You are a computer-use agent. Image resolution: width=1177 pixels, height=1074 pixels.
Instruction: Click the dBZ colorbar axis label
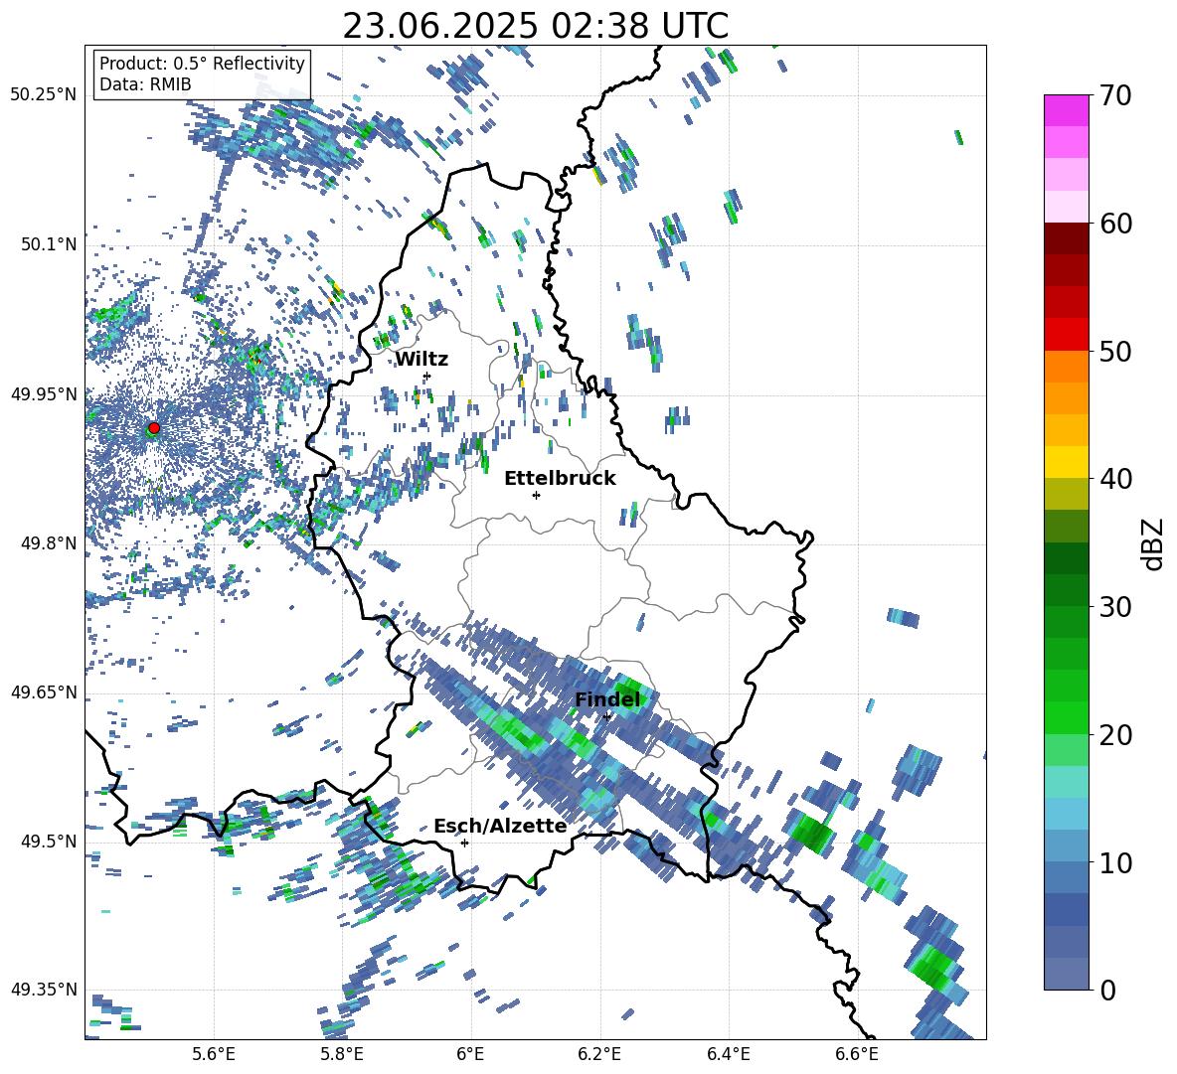[1152, 543]
